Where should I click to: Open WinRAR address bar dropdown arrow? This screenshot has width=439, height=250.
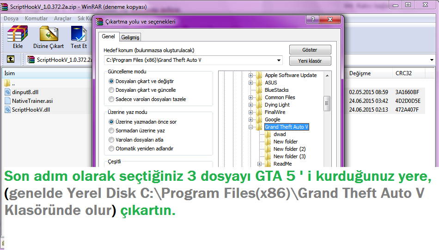pyautogui.click(x=432, y=60)
